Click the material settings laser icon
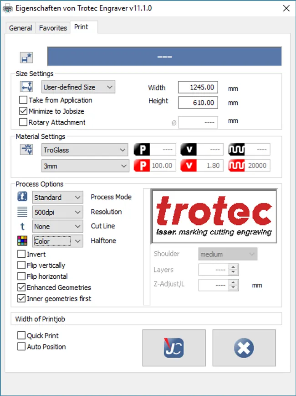Viewport: 296px width, 396px height. (x=26, y=149)
